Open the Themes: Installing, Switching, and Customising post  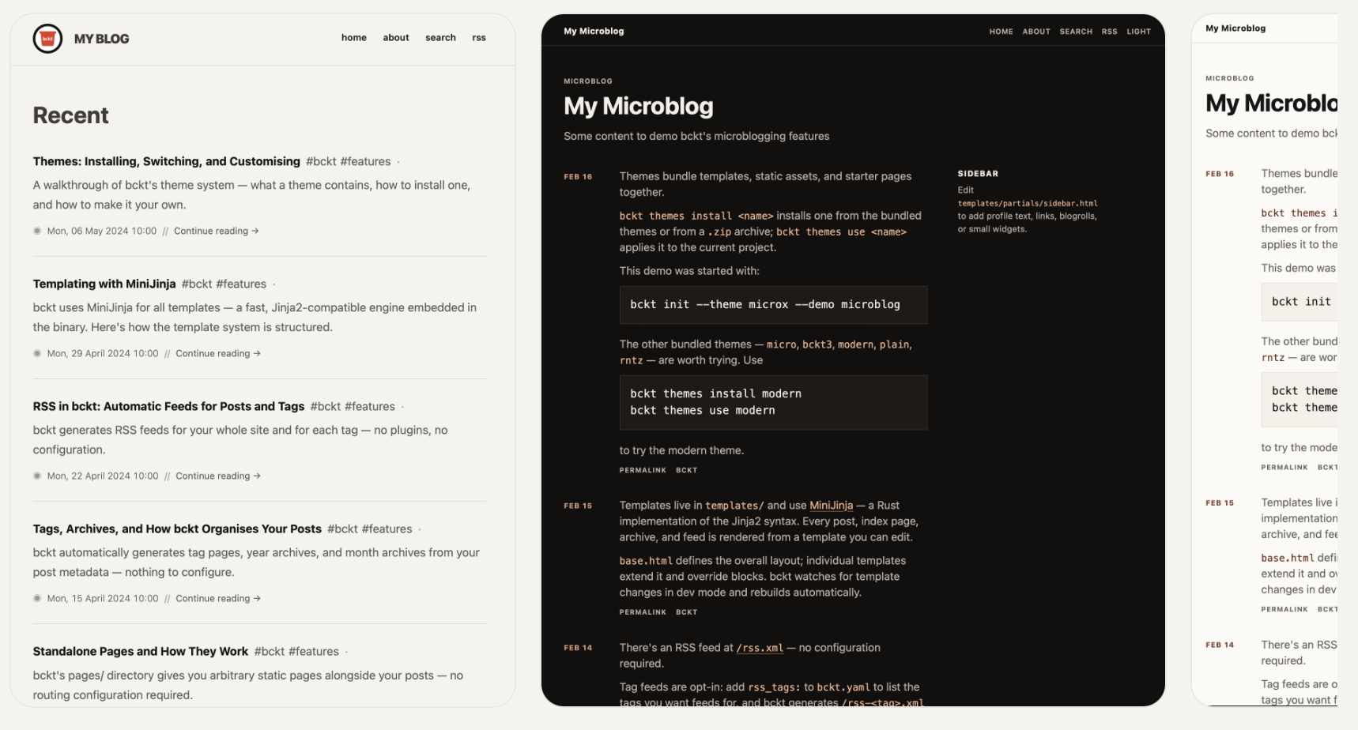[166, 161]
